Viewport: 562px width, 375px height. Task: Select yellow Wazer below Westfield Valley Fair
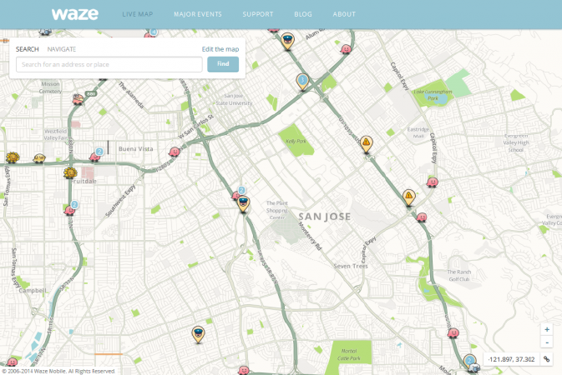point(39,157)
